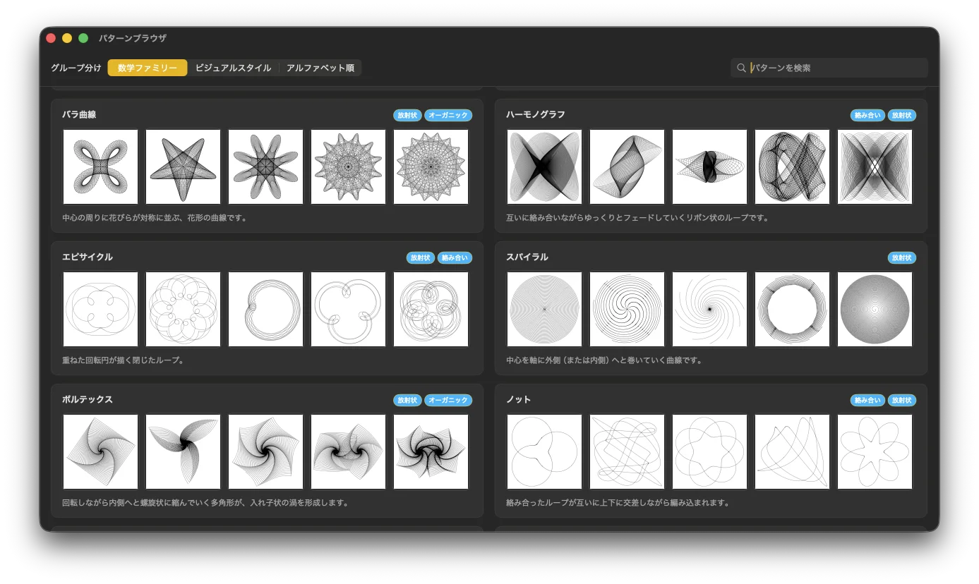Click the バラ曲線 section title
The height and width of the screenshot is (584, 979).
coord(79,114)
